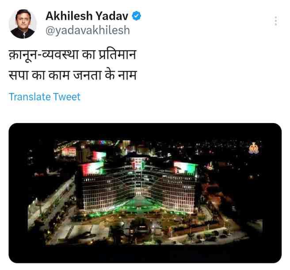Click the small tricolor-lit building in background
290x270 pixels.
[x=69, y=152]
